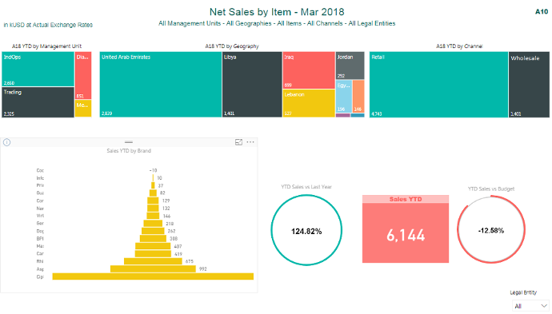Grab the drag handle above brand chart
Viewport: 552px width, 314px height.
pos(129,142)
